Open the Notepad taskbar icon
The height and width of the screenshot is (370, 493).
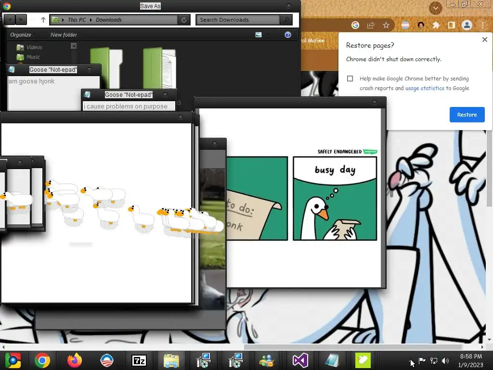[x=332, y=360]
